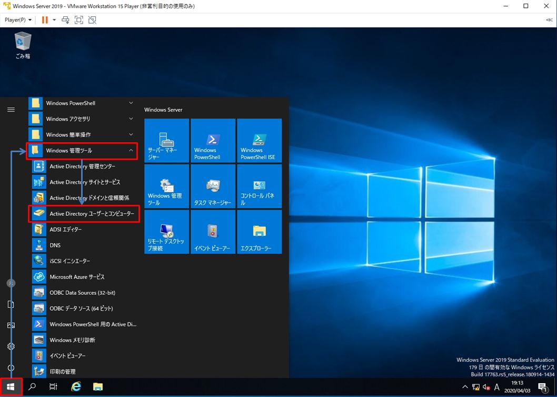Open ODBC Data Sources (32-bit)
This screenshot has height=397, width=557.
pyautogui.click(x=85, y=293)
